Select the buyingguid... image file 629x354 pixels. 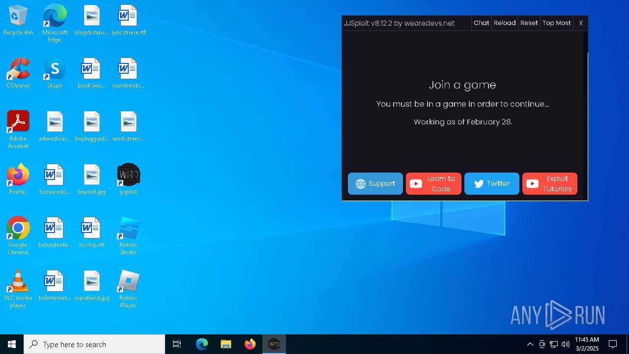[x=91, y=127]
